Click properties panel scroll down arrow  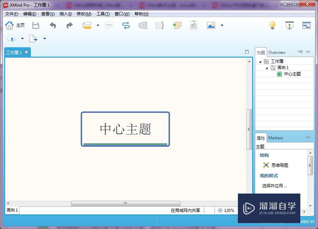[310, 206]
